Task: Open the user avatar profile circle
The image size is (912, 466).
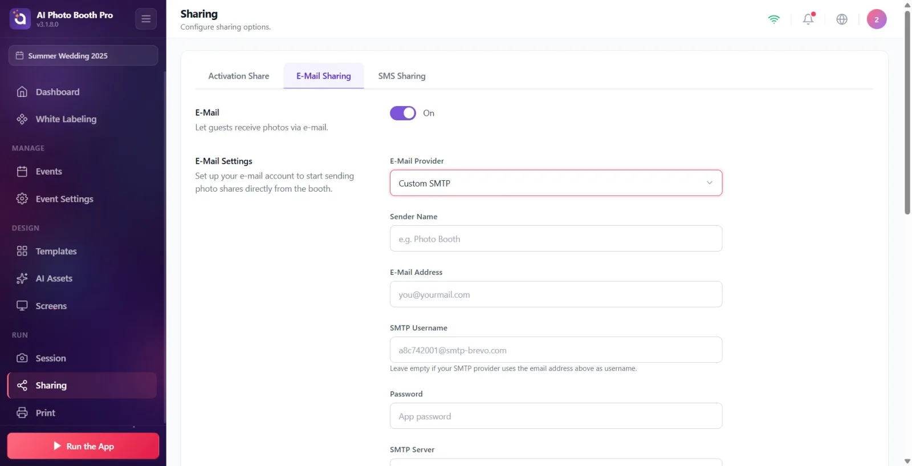Action: coord(877,19)
